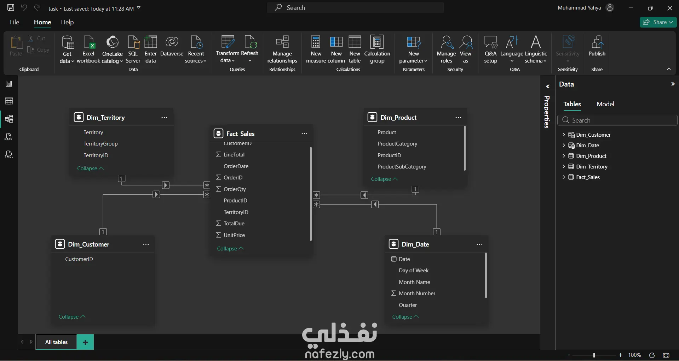
Task: Open TMDL view in sidebar
Action: [x=9, y=154]
